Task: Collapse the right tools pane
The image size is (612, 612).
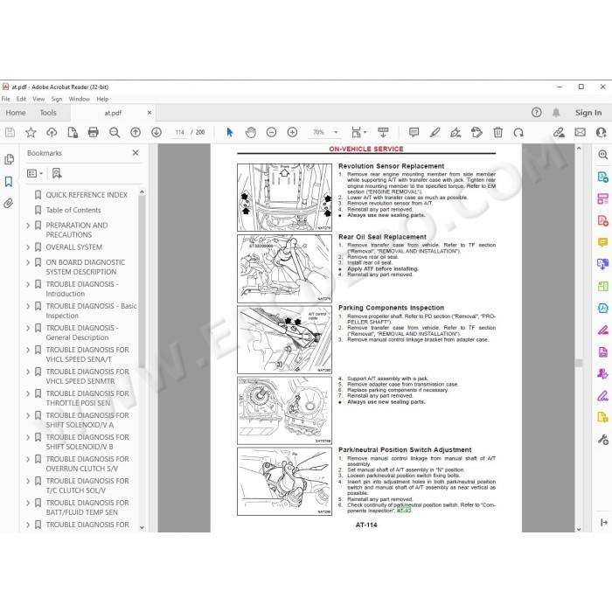Action: pyautogui.click(x=604, y=522)
